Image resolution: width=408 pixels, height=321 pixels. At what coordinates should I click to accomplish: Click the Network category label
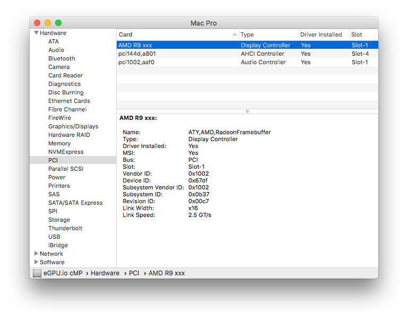(51, 254)
